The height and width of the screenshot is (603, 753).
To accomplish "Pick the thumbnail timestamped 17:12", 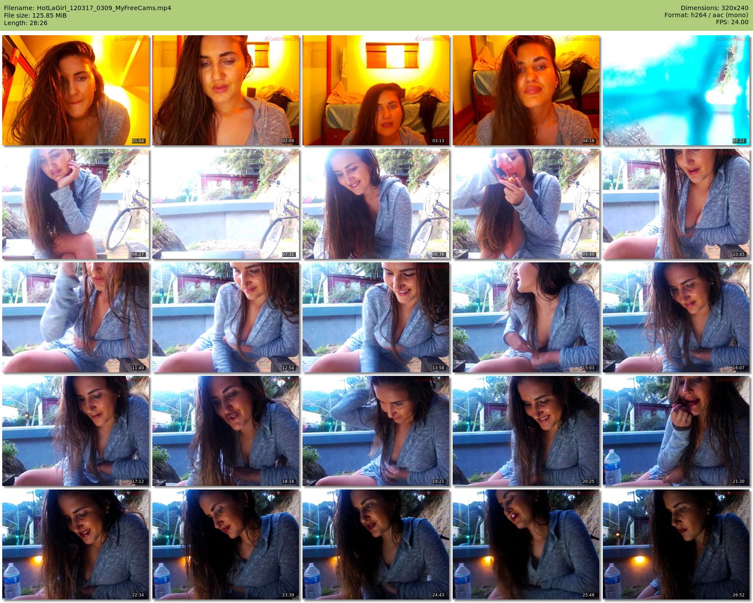I will point(76,431).
